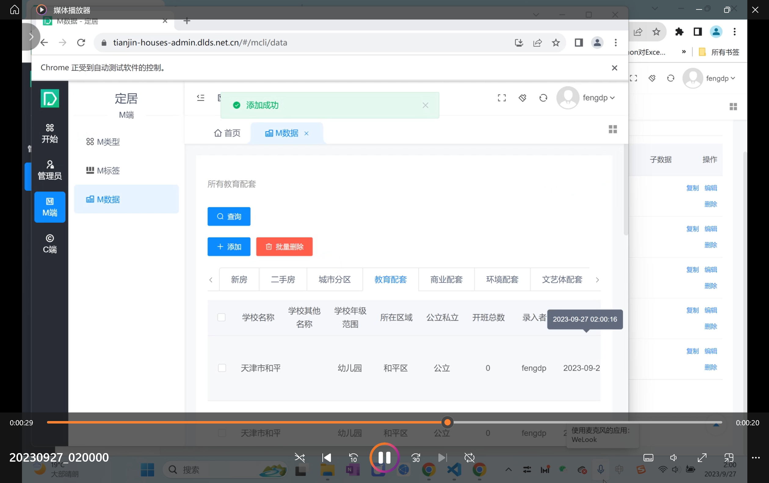The width and height of the screenshot is (769, 483).
Task: Click the 批量删除 button
Action: coord(284,247)
